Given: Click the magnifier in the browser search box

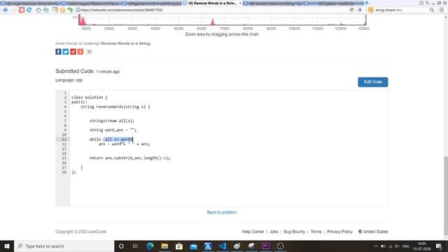Looking at the screenshot, I should click(432, 10).
